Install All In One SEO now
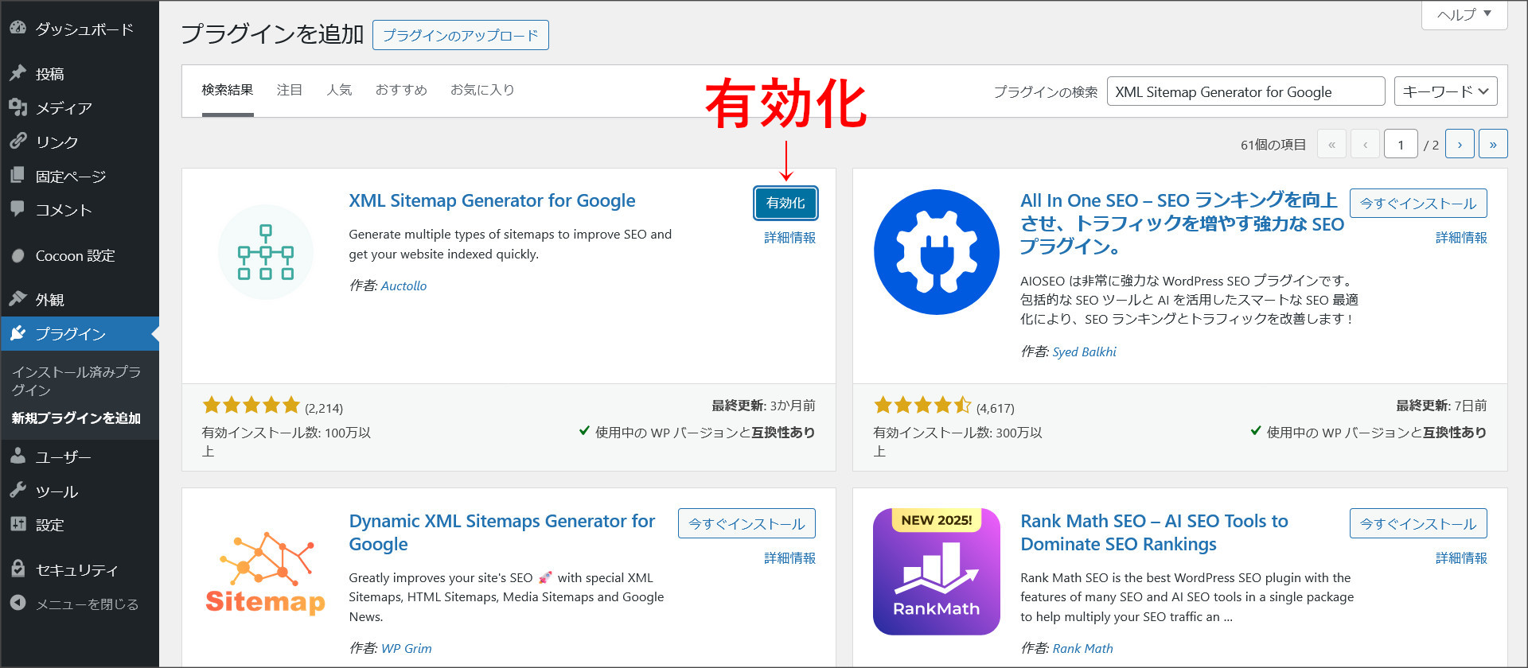The image size is (1528, 668). [x=1418, y=203]
